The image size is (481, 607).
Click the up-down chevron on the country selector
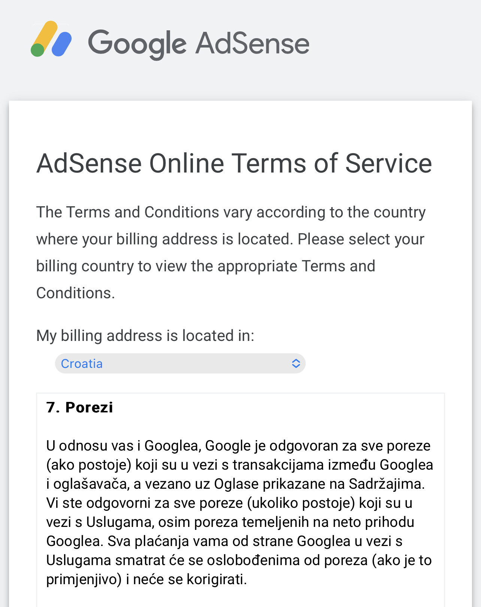[296, 363]
